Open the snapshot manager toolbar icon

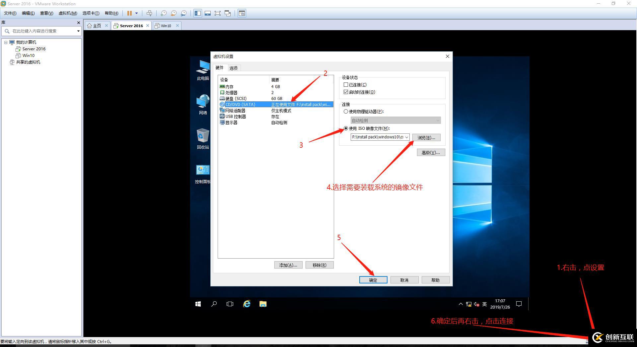[183, 13]
